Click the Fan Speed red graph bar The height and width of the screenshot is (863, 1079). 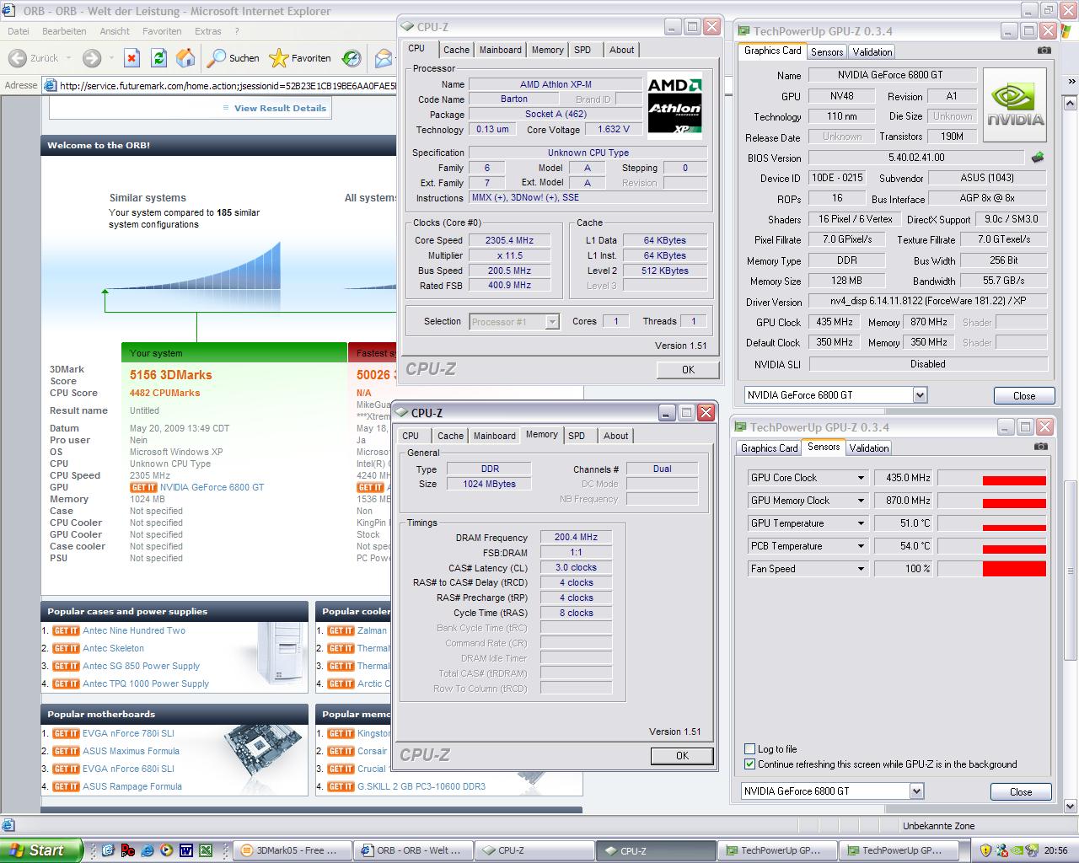pyautogui.click(x=1014, y=569)
